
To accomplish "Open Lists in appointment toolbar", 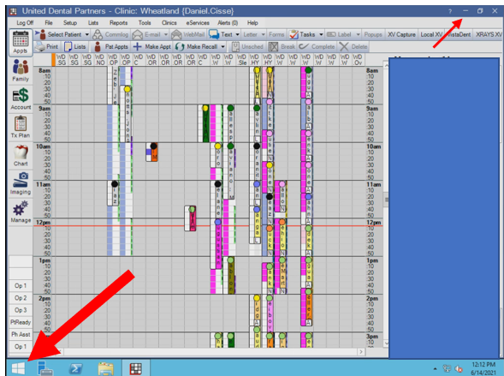I will [75, 46].
